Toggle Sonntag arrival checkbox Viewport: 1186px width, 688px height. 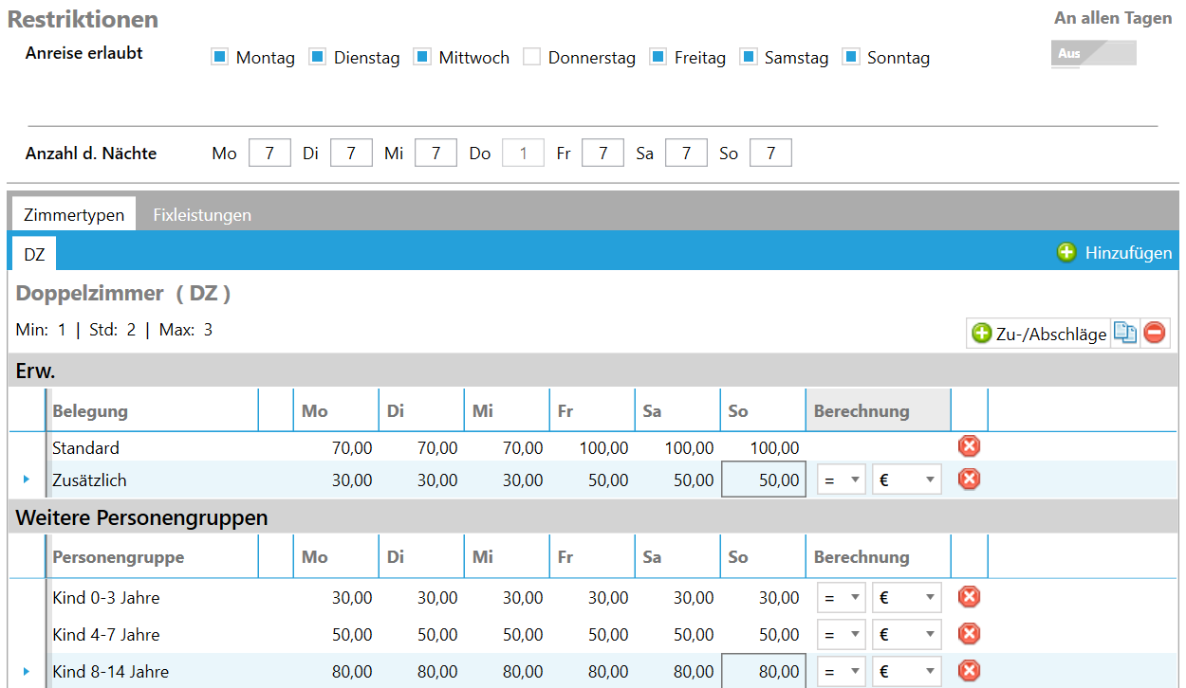pos(851,57)
